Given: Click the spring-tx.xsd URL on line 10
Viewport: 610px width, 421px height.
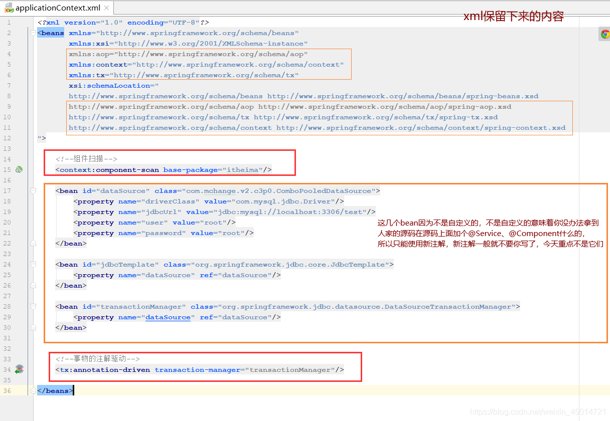Looking at the screenshot, I should tap(376, 117).
